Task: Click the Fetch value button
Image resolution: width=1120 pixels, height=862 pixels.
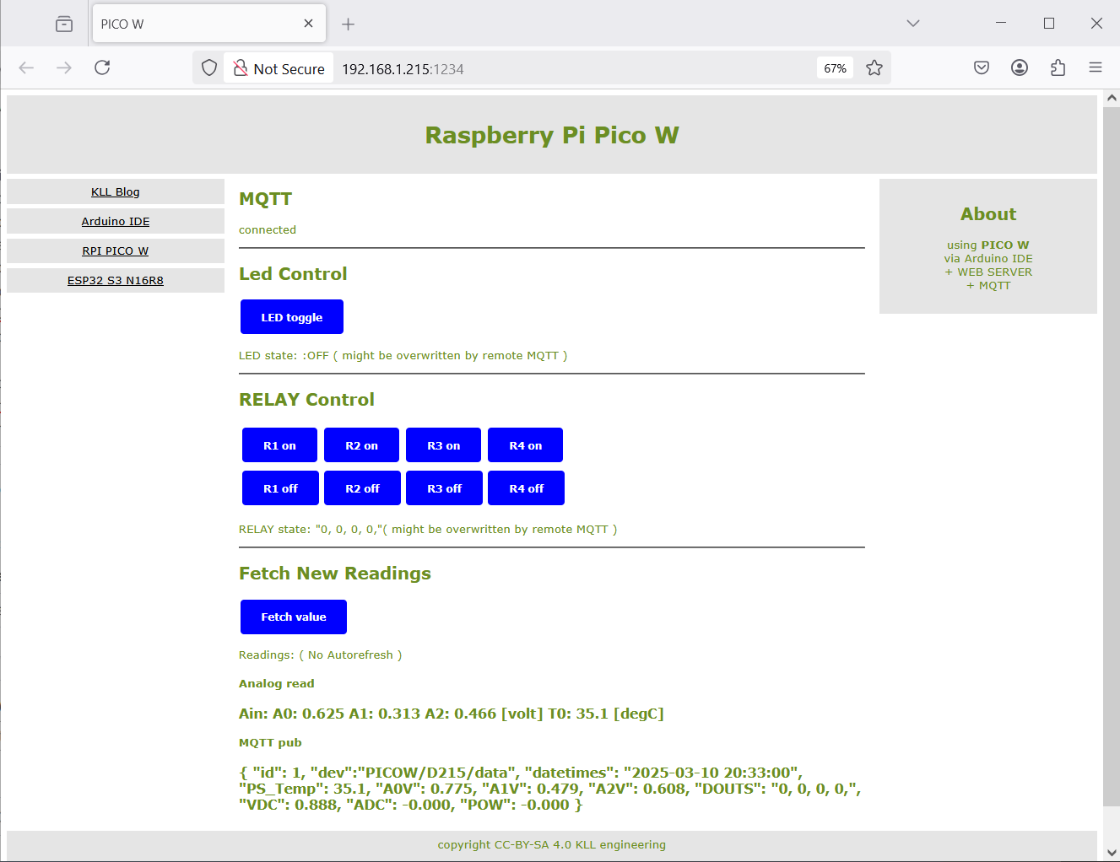Action: 294,617
